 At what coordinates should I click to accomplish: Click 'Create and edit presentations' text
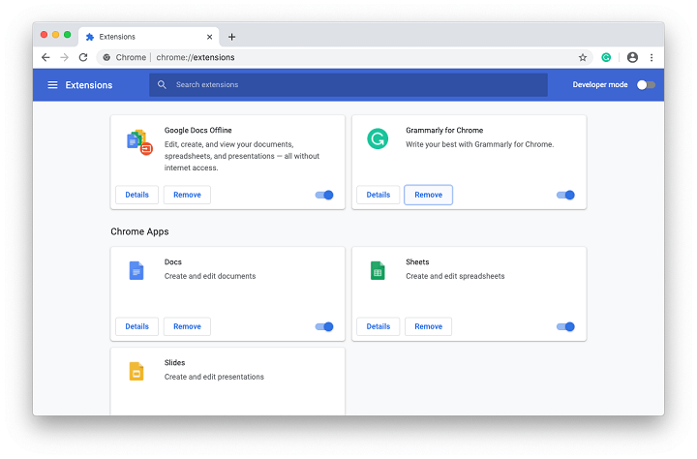click(214, 377)
